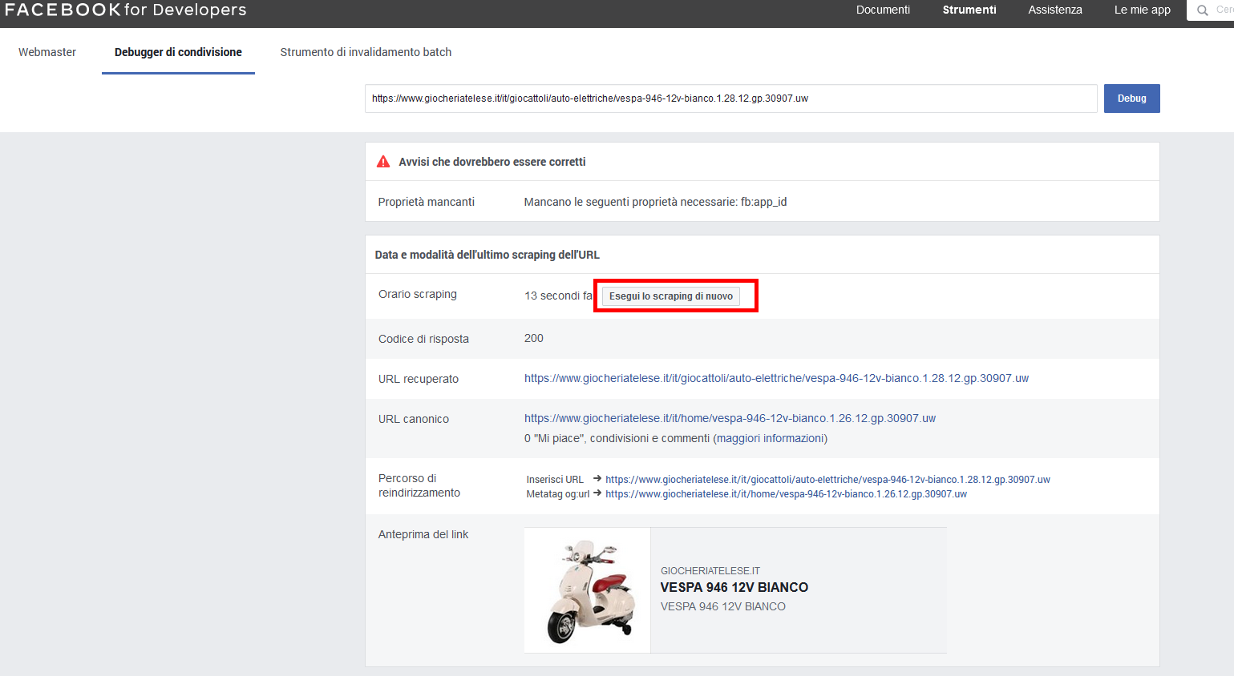
Task: Open Strumento di invalidamento batch tab
Action: (366, 52)
